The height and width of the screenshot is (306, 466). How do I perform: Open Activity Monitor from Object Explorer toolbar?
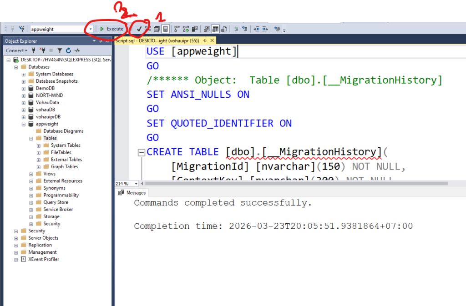(x=77, y=50)
